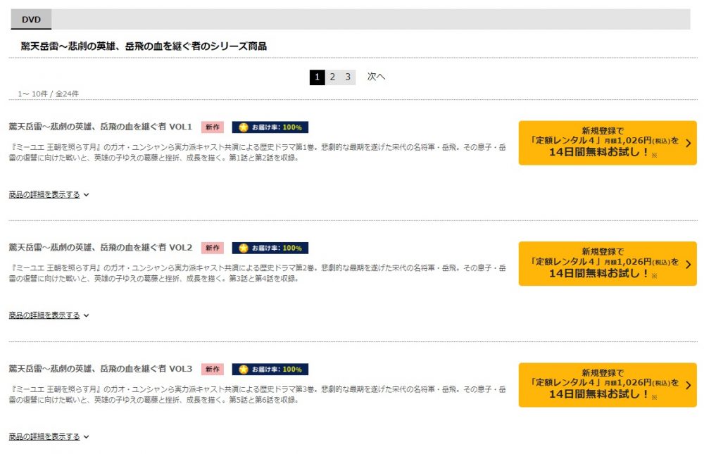Image resolution: width=704 pixels, height=454 pixels.
Task: Click the 新作 badge next to VOL3
Action: pyautogui.click(x=213, y=369)
